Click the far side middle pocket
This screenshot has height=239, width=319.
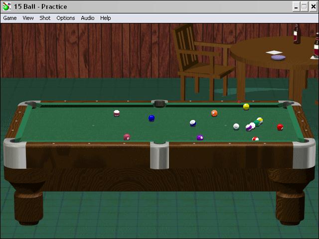159,104
